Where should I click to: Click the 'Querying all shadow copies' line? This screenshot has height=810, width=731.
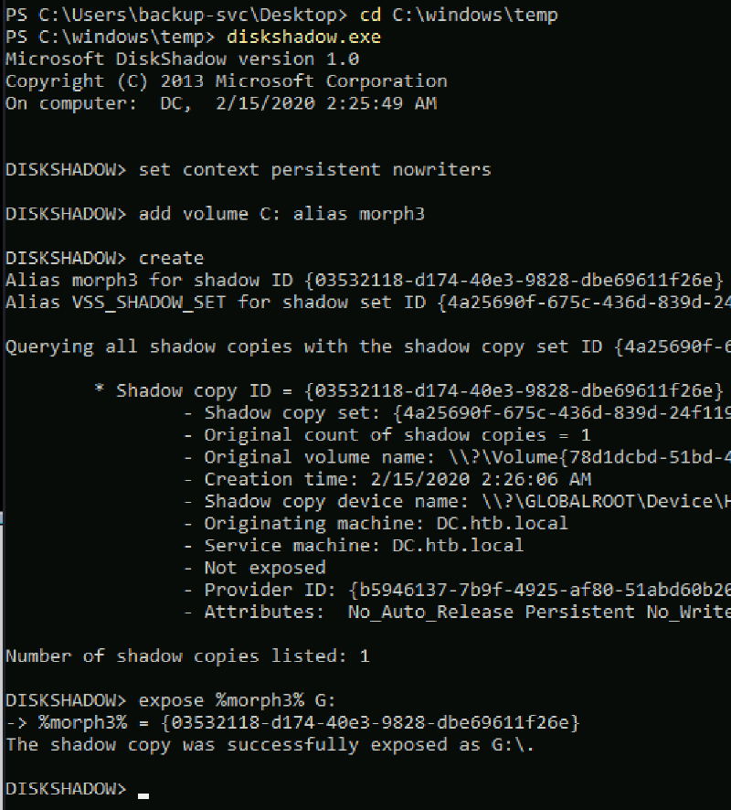point(365,346)
